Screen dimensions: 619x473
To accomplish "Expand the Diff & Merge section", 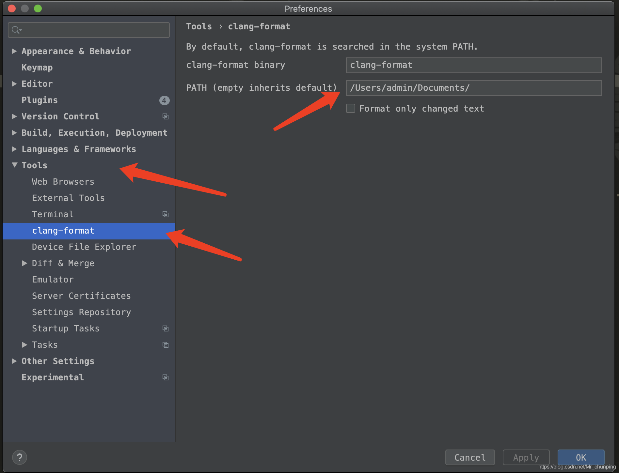I will 24,263.
